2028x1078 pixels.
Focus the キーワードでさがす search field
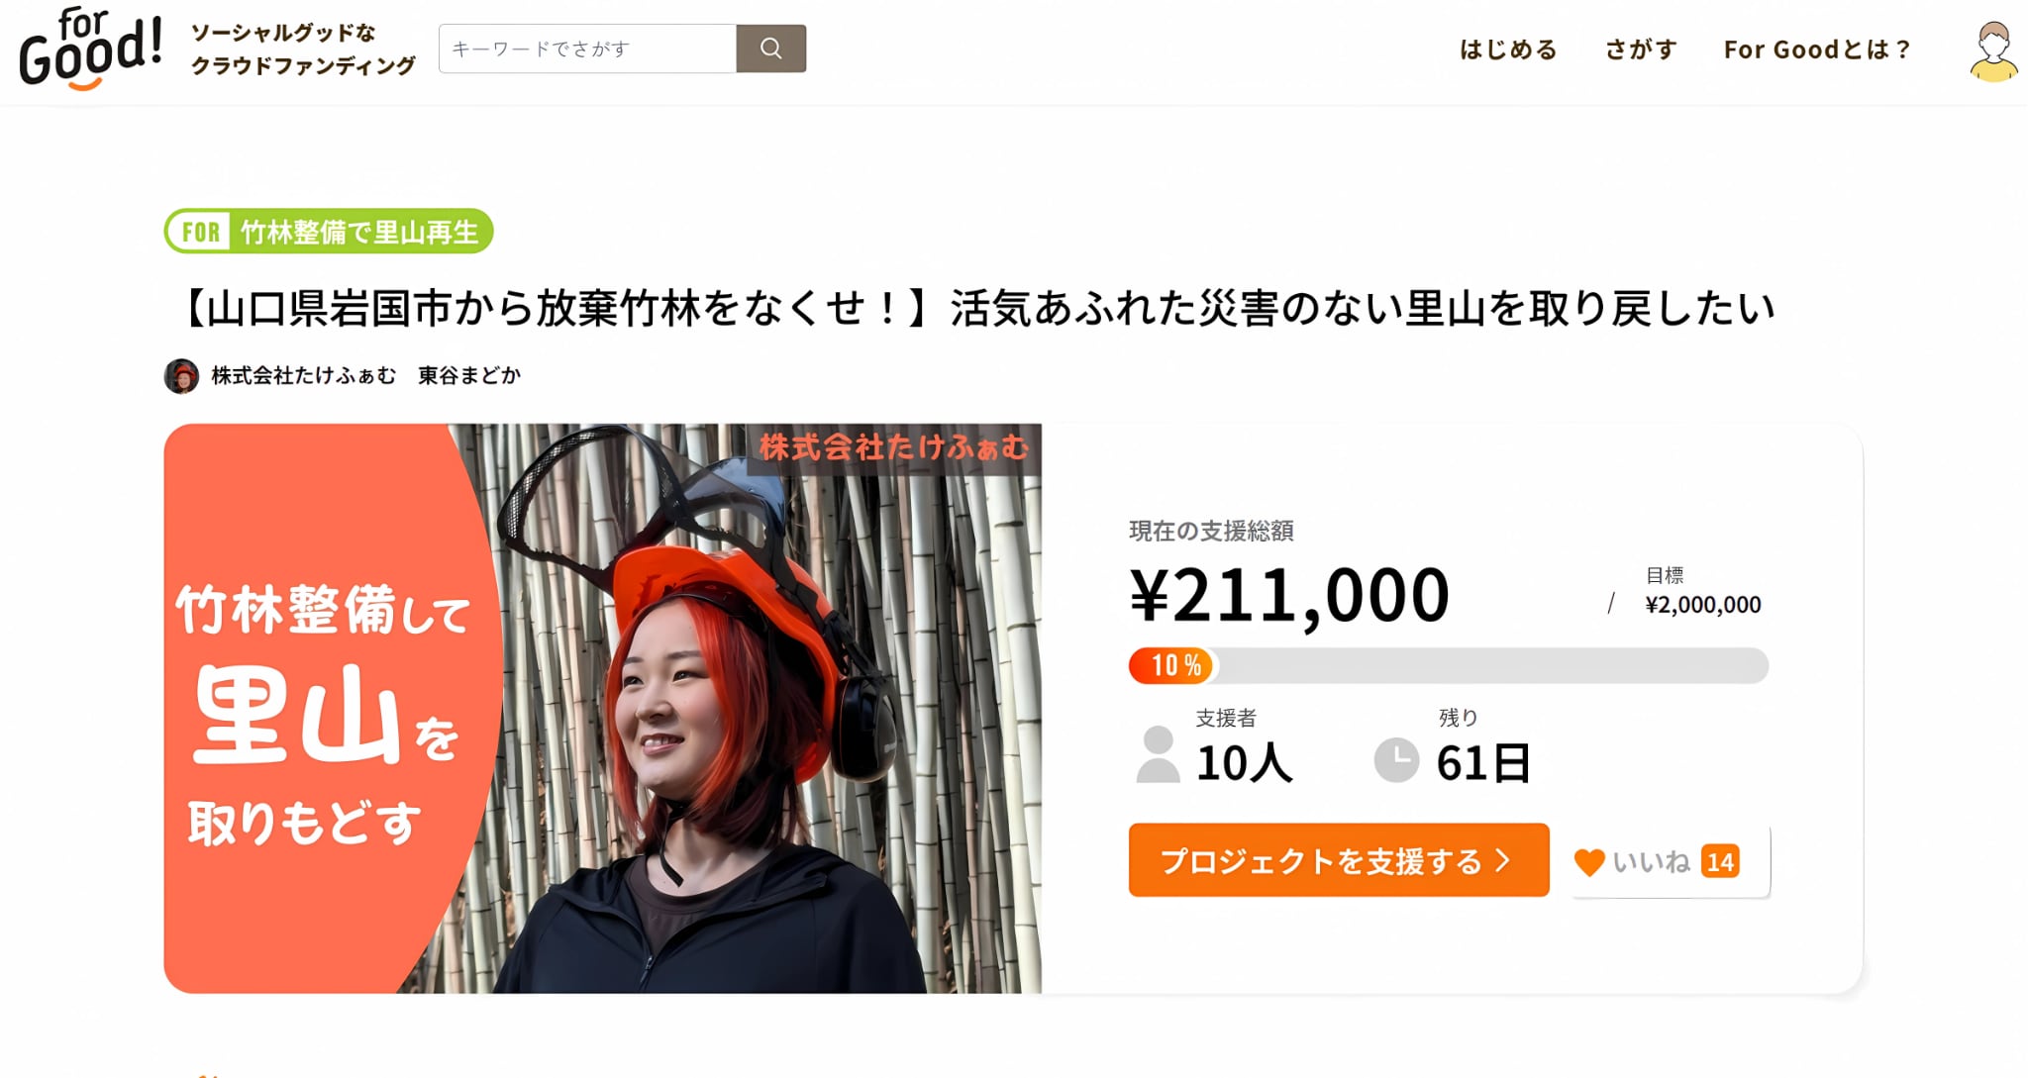click(587, 49)
